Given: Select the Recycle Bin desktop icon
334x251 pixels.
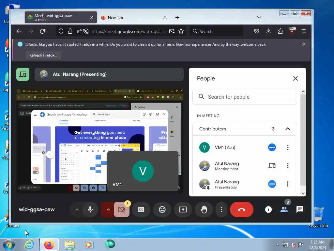Looking at the screenshot, I should click(x=318, y=217).
